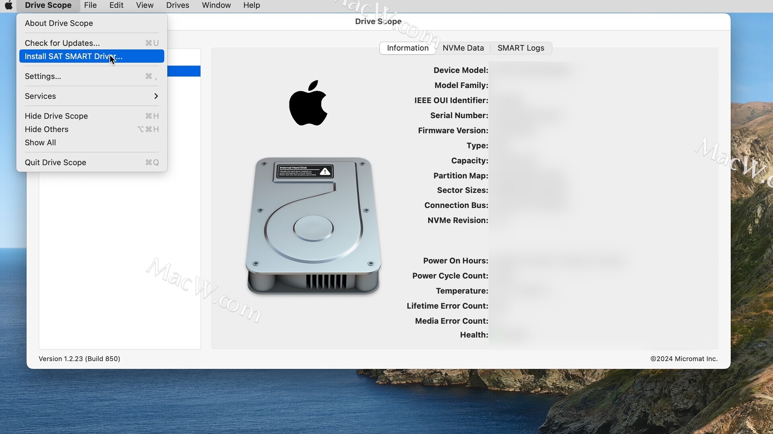Open the File menu
Viewport: 773px width, 434px height.
[90, 5]
